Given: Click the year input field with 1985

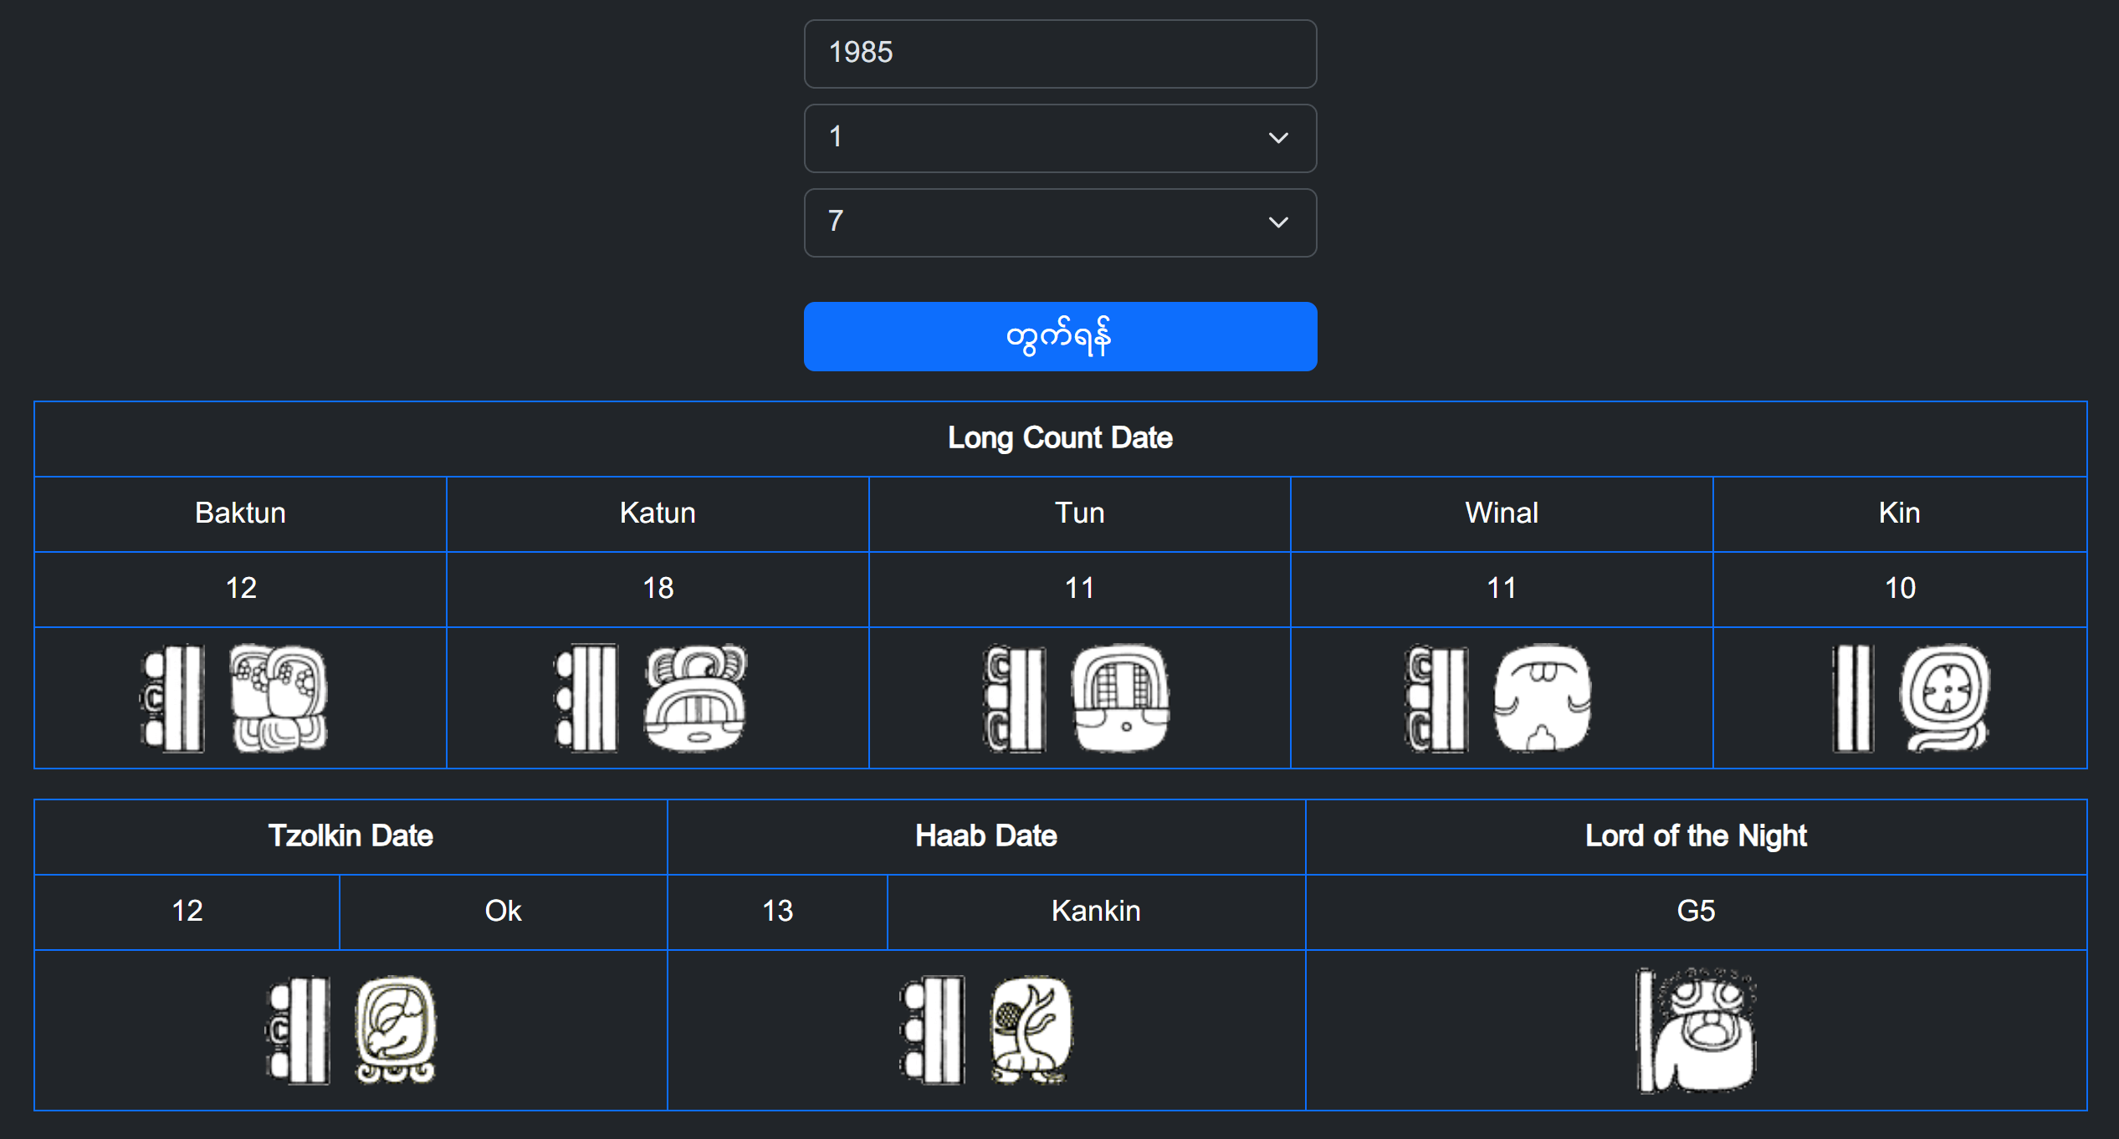Looking at the screenshot, I should (x=1059, y=54).
